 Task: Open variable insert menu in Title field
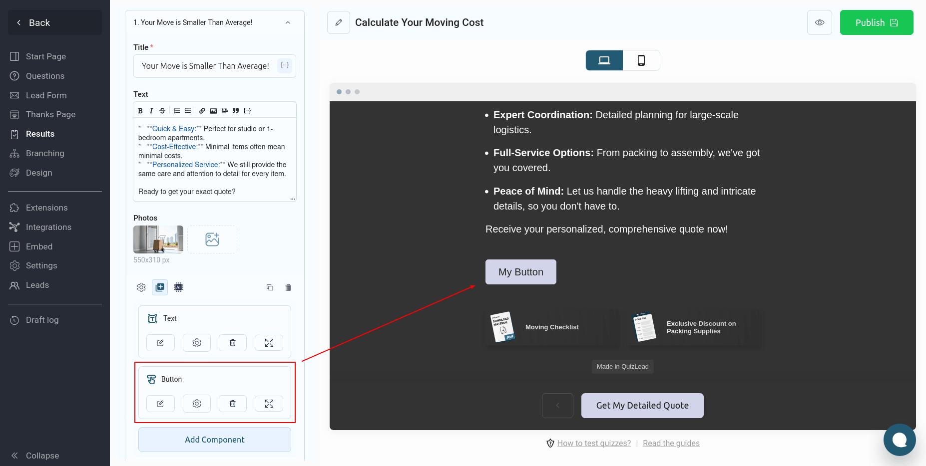click(x=285, y=65)
